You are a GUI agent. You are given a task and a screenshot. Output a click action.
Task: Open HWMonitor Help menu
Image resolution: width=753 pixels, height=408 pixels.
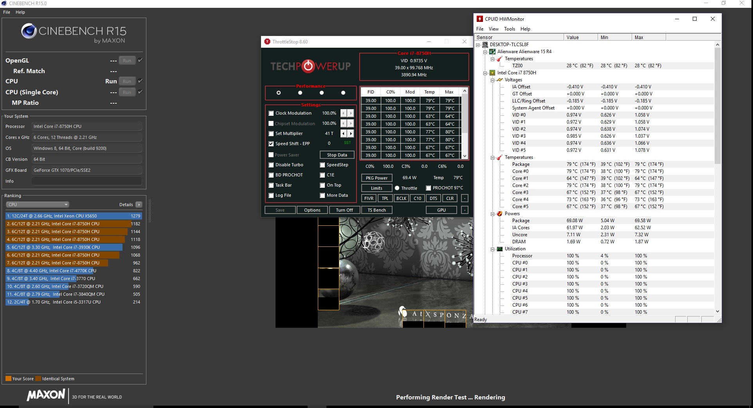click(x=525, y=29)
